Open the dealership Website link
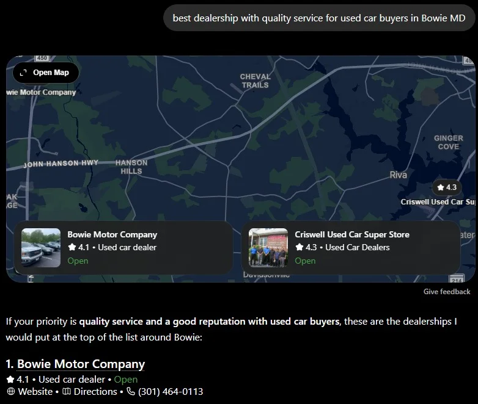The height and width of the screenshot is (404, 478). [35, 392]
